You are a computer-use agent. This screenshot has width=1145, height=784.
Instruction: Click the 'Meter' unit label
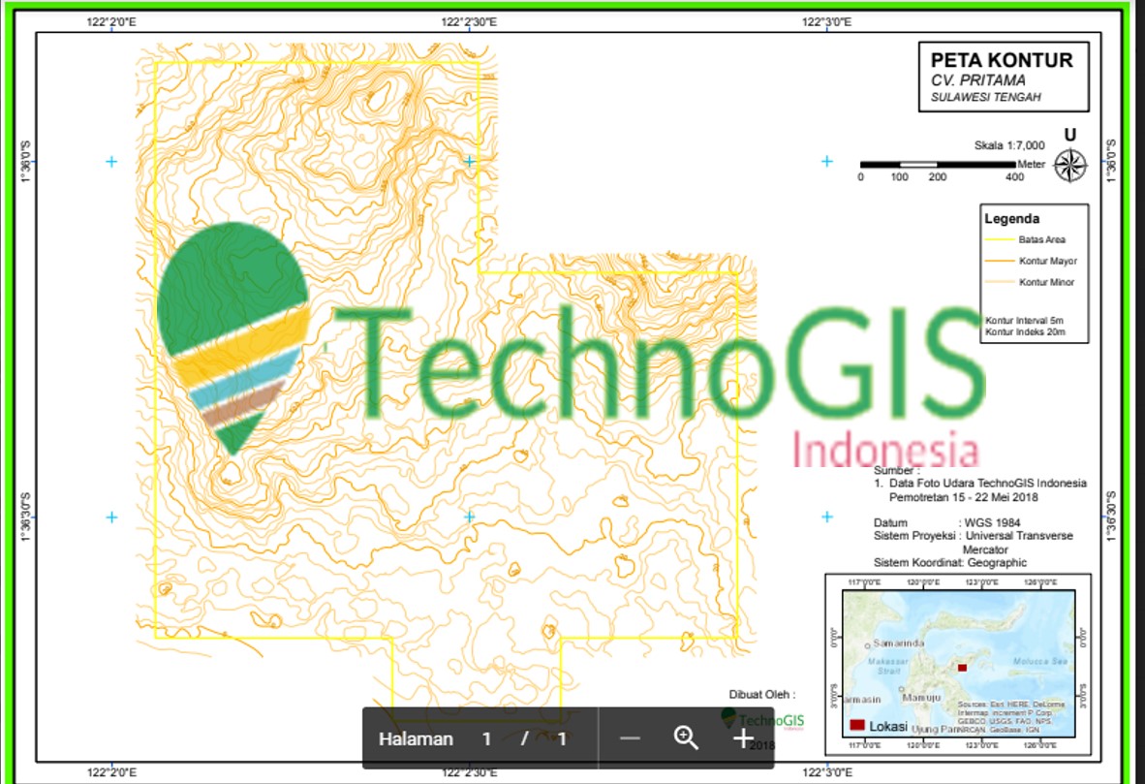pos(1031,165)
